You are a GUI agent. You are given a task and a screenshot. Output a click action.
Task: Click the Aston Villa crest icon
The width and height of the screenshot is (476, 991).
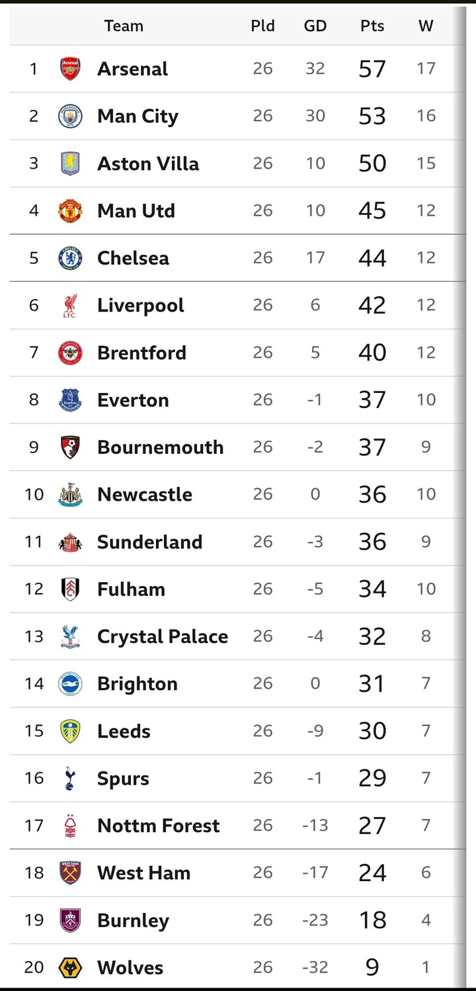tap(70, 163)
